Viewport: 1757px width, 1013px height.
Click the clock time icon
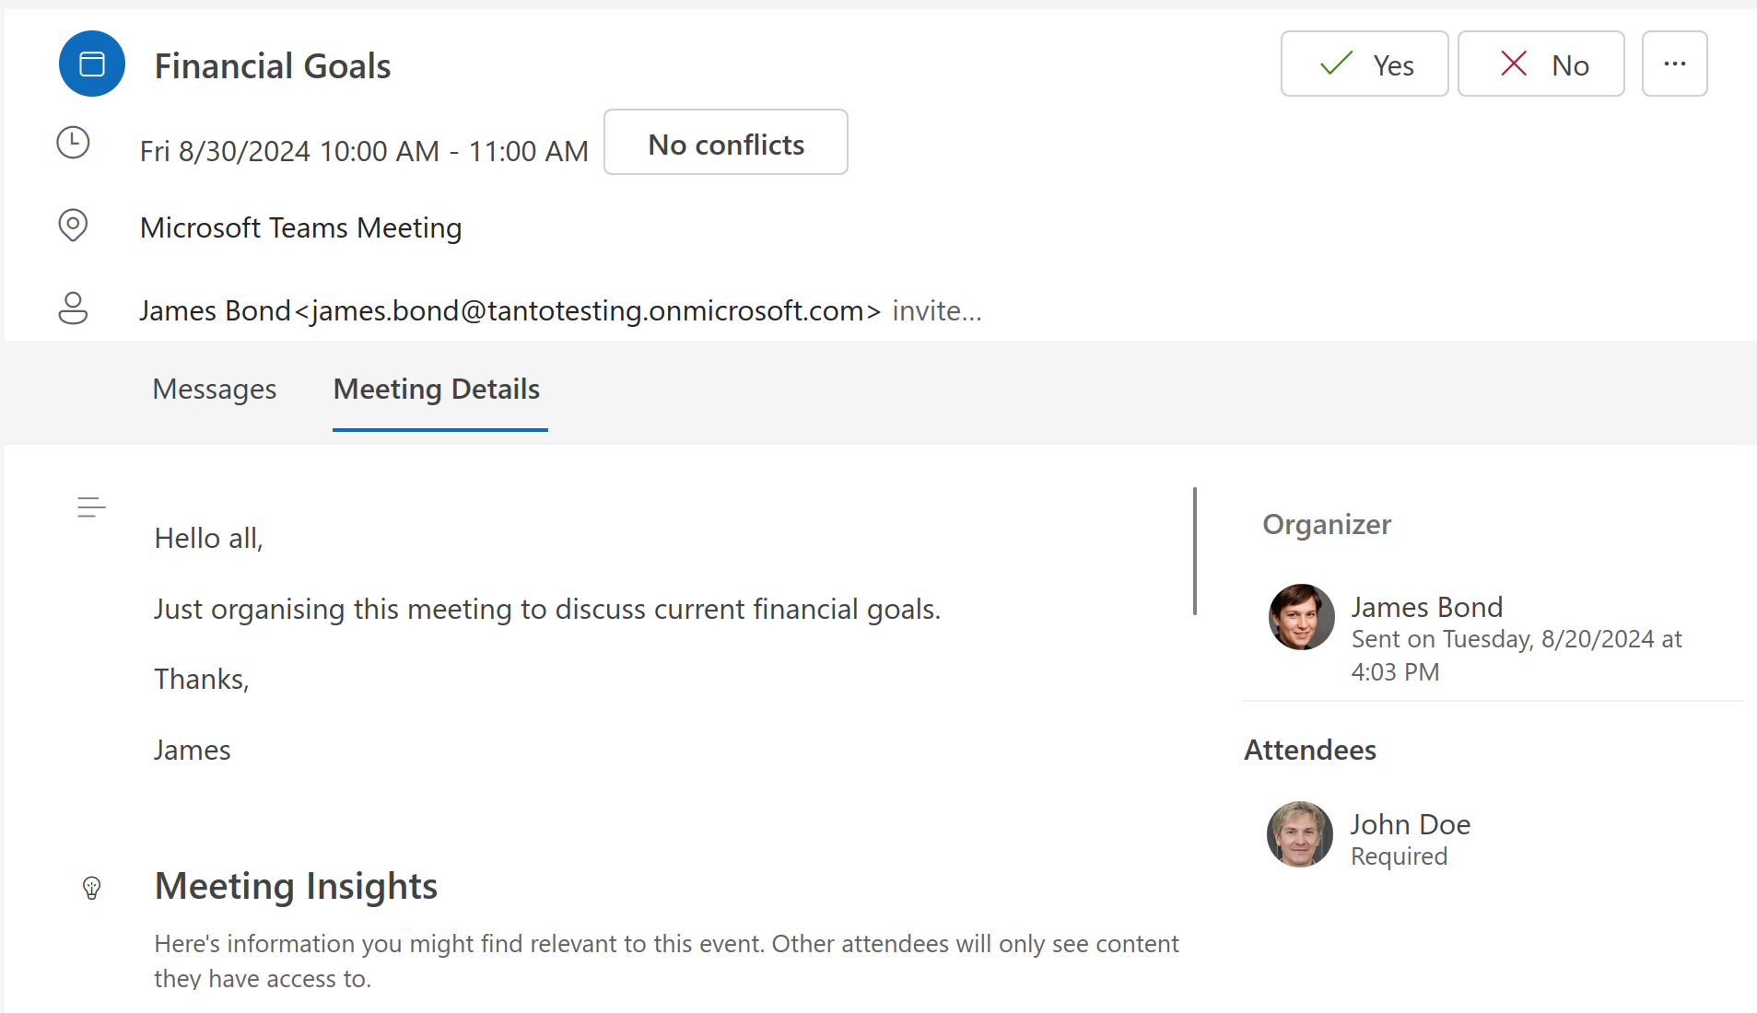point(73,143)
